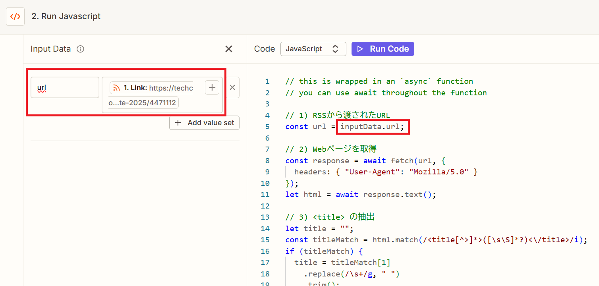The image size is (599, 286).
Task: Click the 2. Run Javascript step title
Action: tap(66, 16)
